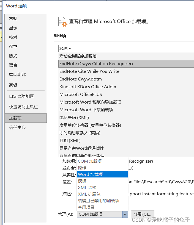Viewport: 194px width, 225px height.
Task: Select the 日期 (XML) entry
Action: click(x=126, y=140)
